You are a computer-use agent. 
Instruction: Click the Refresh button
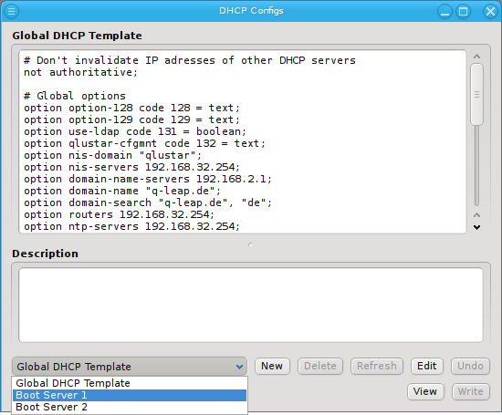tap(377, 366)
